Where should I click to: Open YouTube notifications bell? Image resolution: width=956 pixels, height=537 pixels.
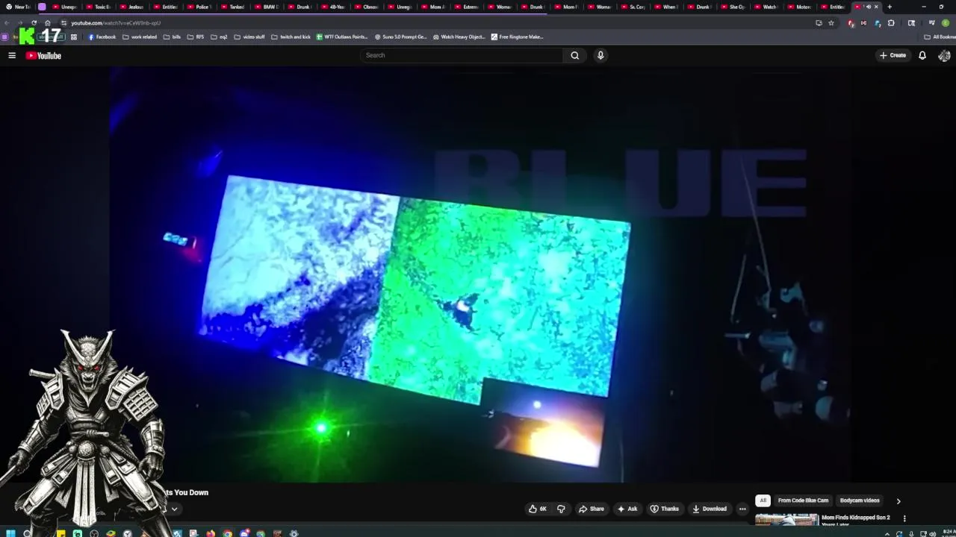[922, 55]
